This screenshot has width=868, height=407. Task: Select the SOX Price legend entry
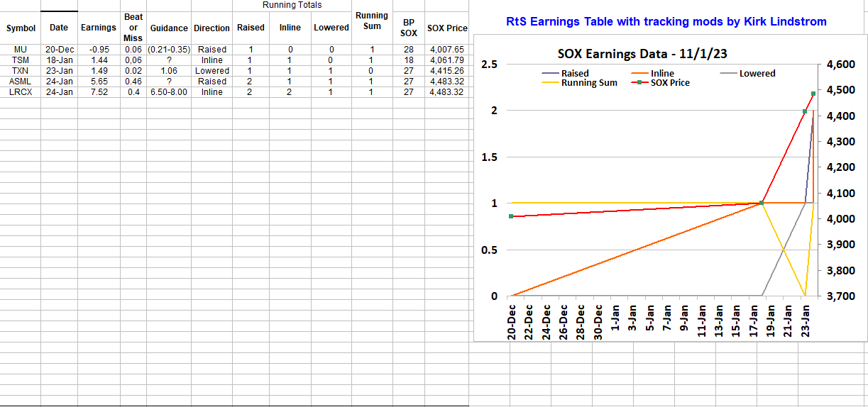point(669,83)
